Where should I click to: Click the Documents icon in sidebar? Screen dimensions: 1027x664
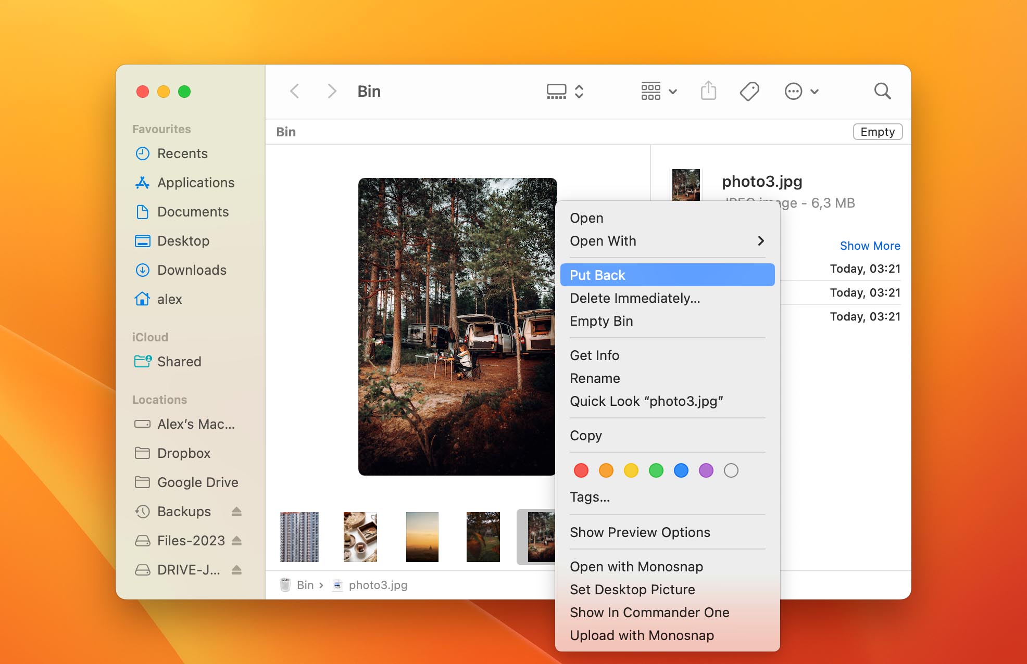click(142, 212)
